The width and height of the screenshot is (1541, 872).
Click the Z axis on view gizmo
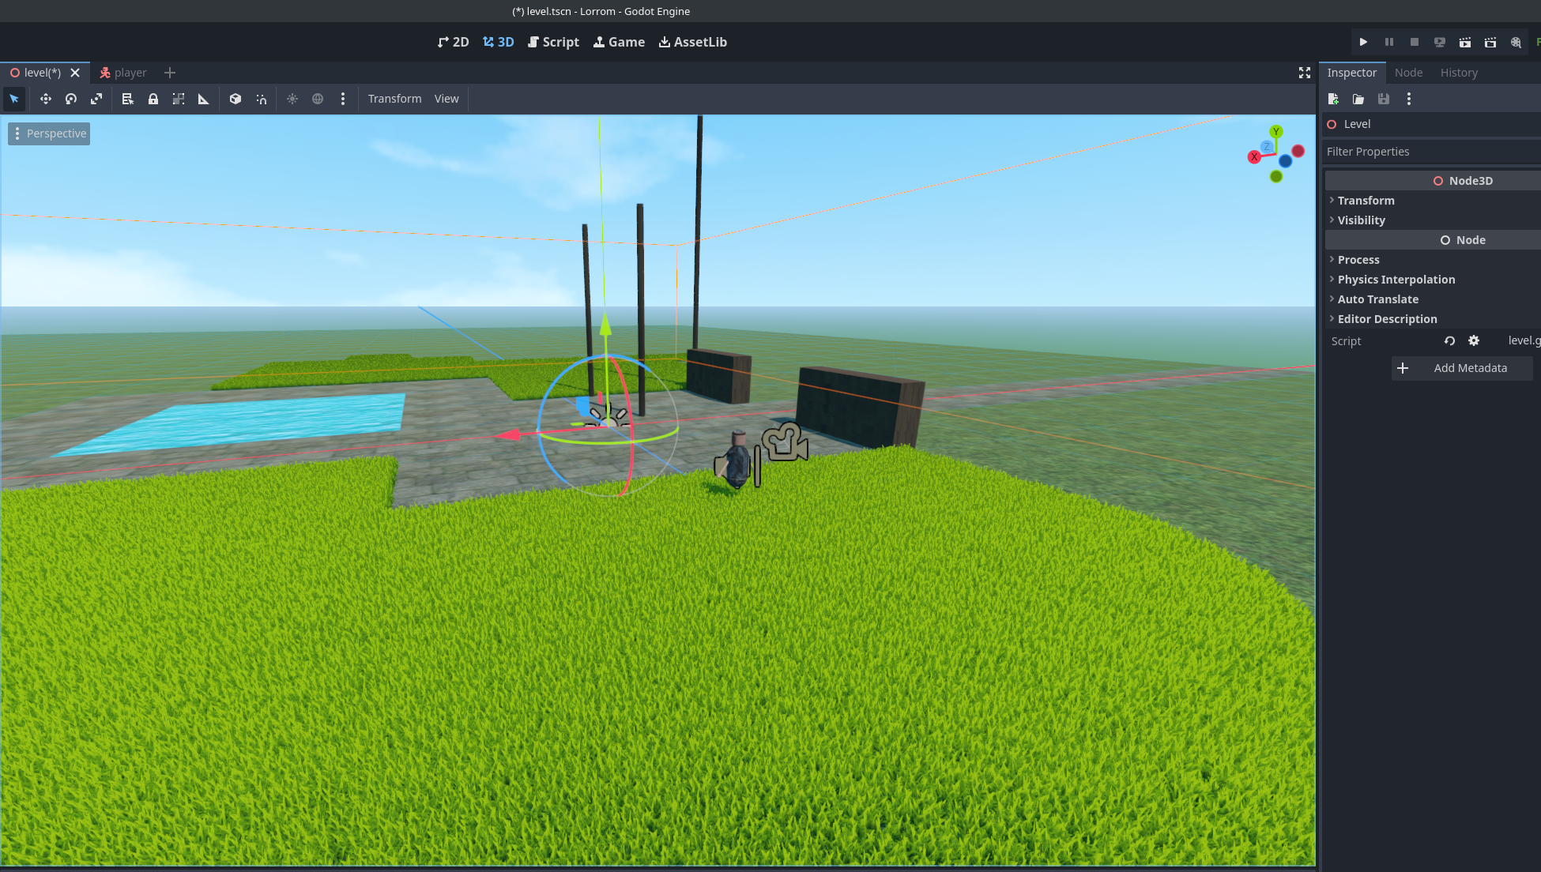[1267, 147]
